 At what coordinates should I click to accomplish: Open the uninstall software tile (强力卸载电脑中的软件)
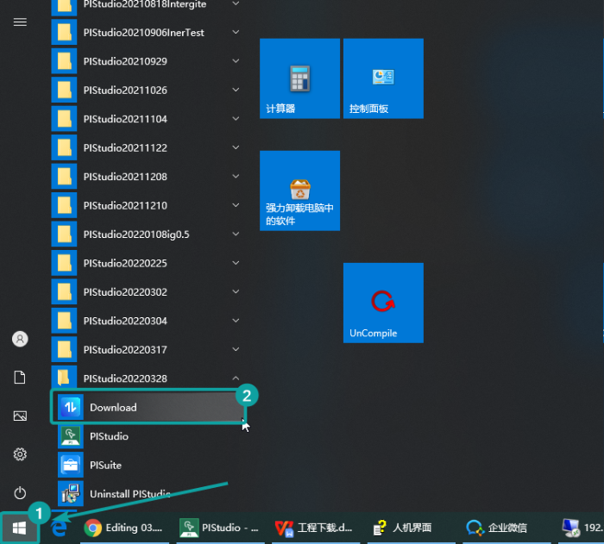click(299, 191)
